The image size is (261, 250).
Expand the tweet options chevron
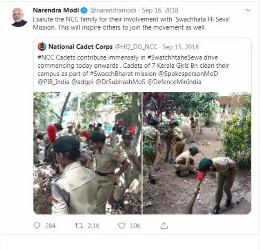[248, 10]
